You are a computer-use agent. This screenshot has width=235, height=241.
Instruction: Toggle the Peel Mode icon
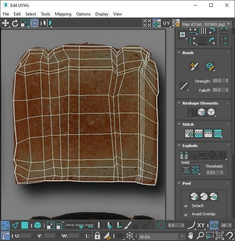(204, 196)
